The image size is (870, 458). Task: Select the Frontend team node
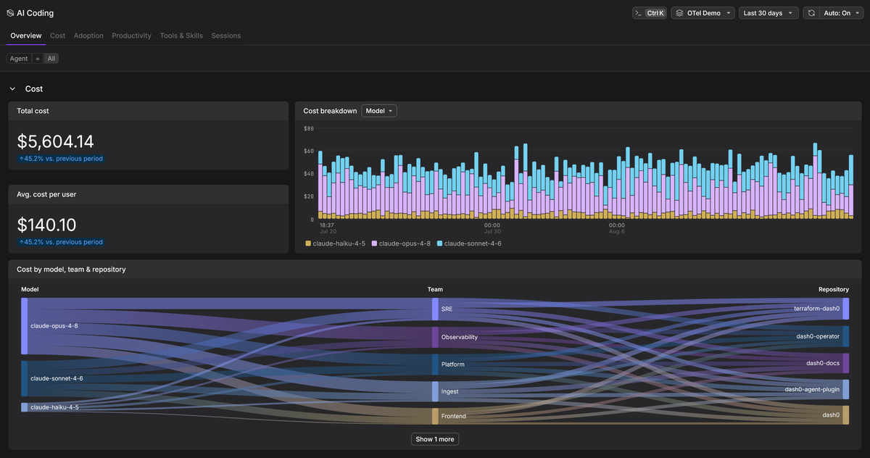coord(435,416)
